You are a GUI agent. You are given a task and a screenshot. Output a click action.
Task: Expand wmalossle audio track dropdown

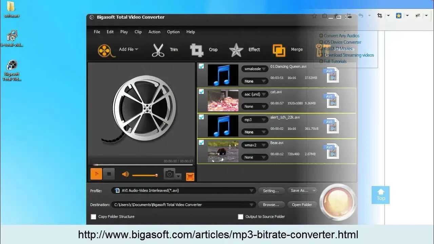click(x=255, y=69)
